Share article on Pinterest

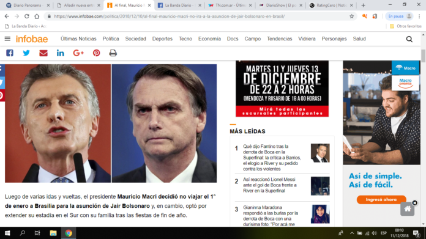pos(97,53)
